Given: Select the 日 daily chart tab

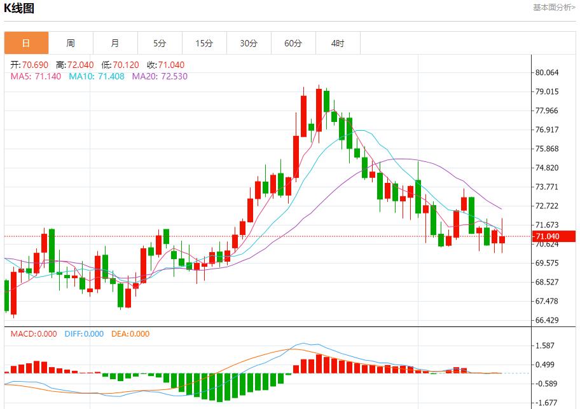Looking at the screenshot, I should [26, 43].
